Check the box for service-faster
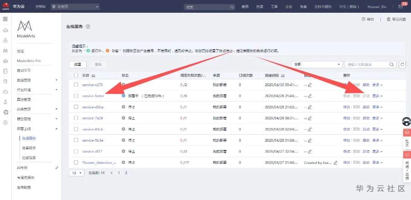411x200 pixels. coord(76,96)
